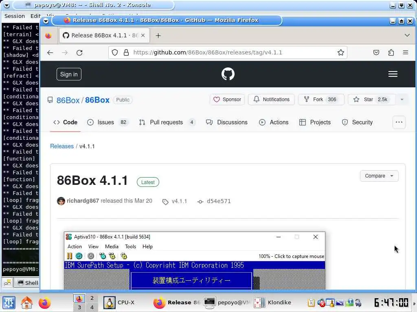Click the Sponsor button
The image size is (417, 312).
227,100
